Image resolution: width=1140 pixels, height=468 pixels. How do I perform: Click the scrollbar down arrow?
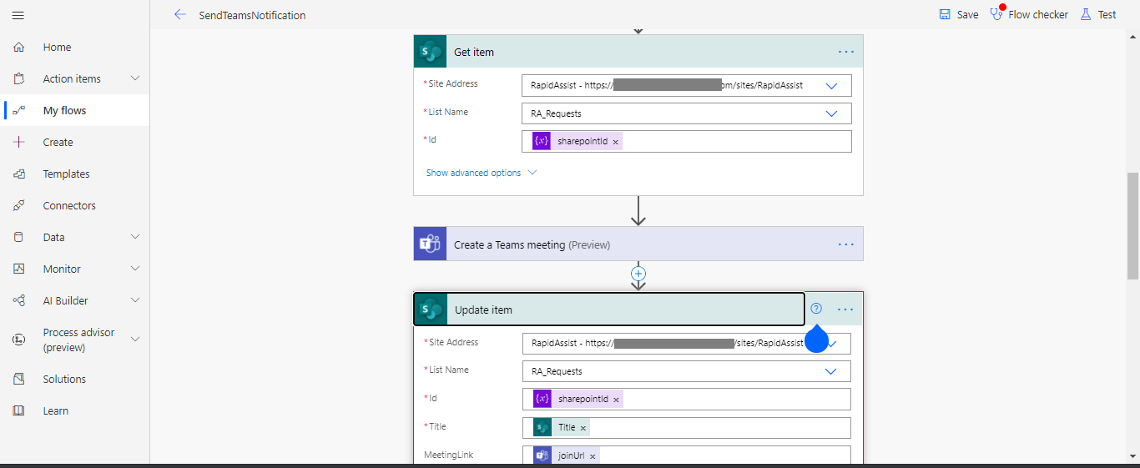1132,455
